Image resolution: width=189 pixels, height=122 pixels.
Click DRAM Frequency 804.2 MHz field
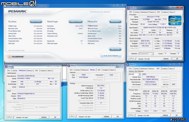[x=101, y=86]
